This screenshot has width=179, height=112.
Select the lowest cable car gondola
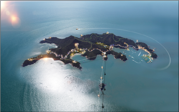click(99, 96)
